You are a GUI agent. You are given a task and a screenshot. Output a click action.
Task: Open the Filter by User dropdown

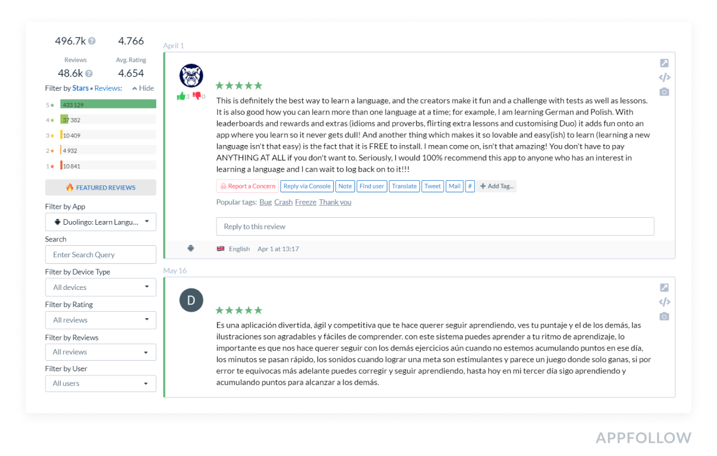click(100, 383)
